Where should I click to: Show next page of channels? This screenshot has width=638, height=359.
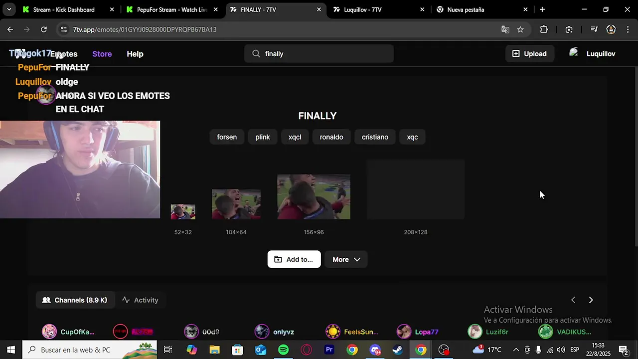pyautogui.click(x=591, y=300)
